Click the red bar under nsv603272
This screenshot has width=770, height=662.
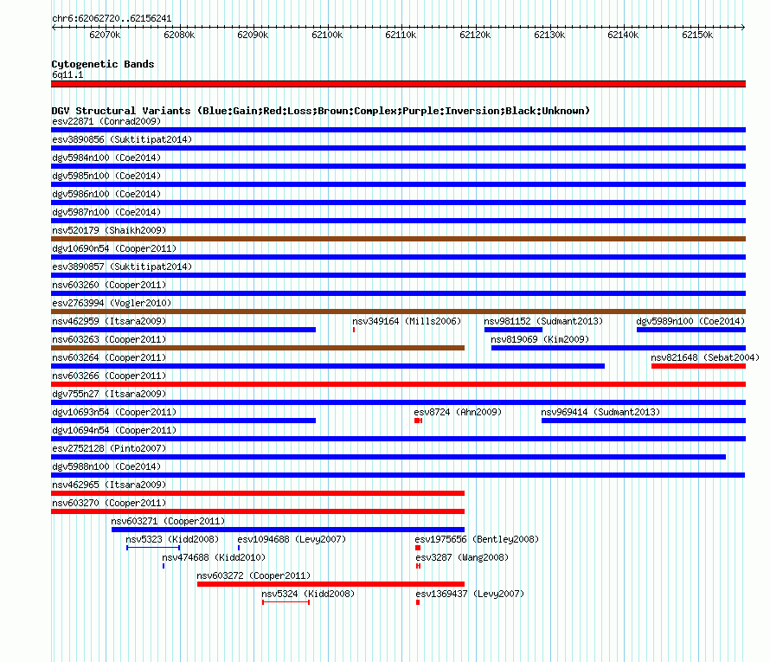click(x=330, y=584)
